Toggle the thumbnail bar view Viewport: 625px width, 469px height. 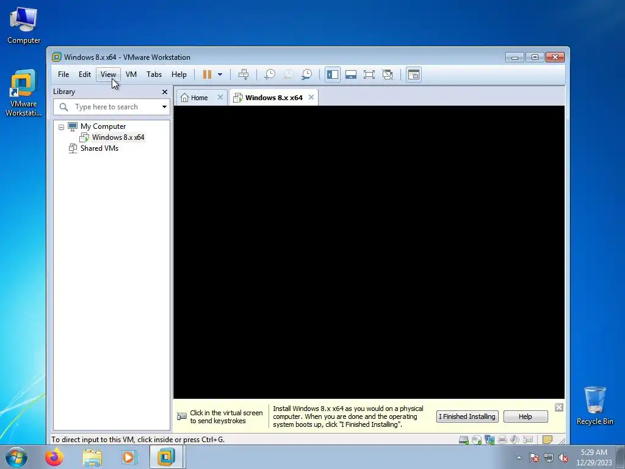coord(351,75)
